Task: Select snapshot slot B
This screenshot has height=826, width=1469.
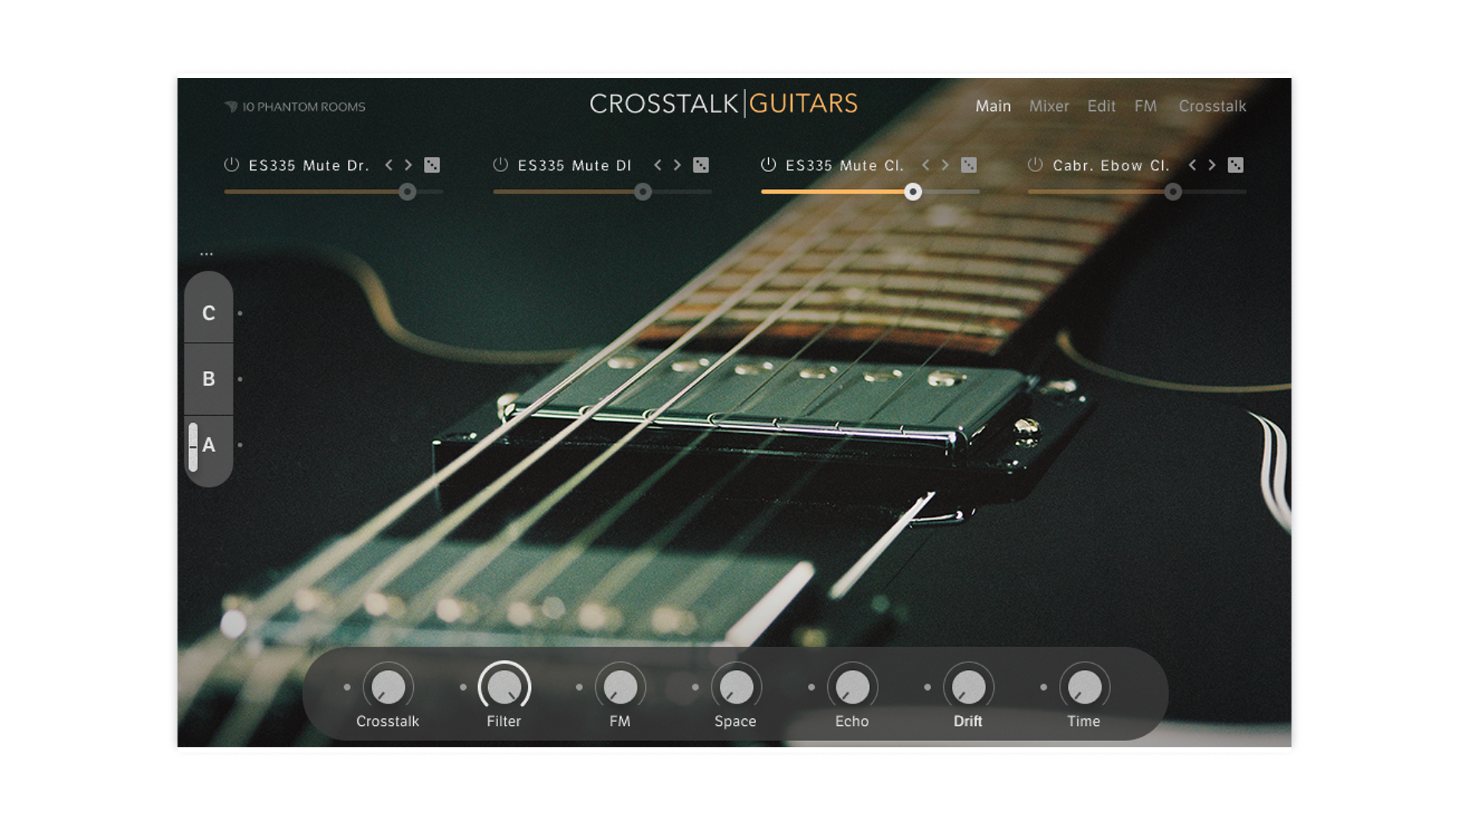Action: coord(208,378)
